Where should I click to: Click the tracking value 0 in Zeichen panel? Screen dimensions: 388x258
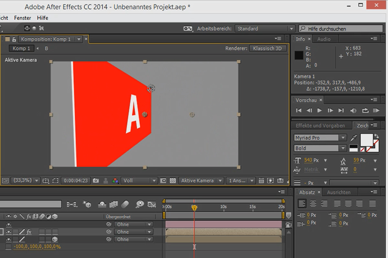[355, 169]
